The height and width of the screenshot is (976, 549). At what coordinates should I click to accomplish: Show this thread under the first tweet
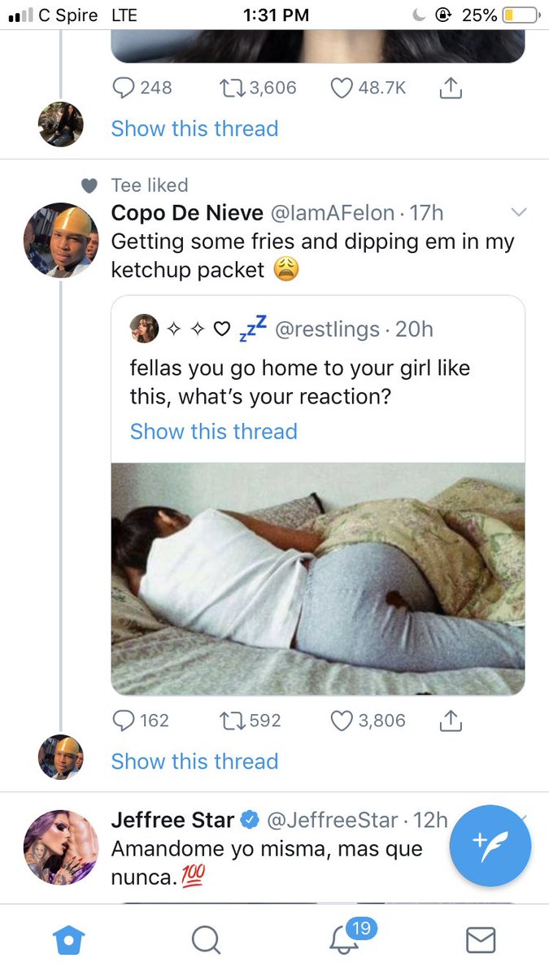194,129
